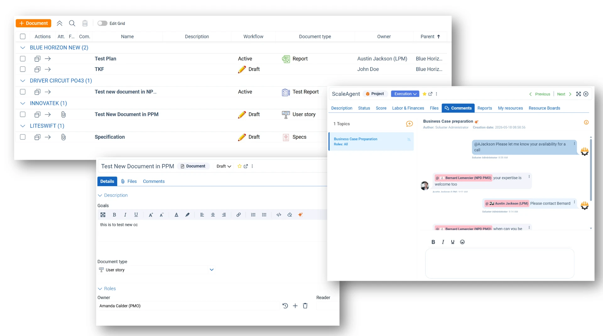
Task: Click the text color A icon in the Goals toolbar
Action: 177,215
